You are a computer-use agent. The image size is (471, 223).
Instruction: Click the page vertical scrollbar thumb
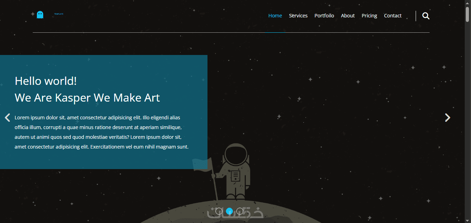[468, 14]
